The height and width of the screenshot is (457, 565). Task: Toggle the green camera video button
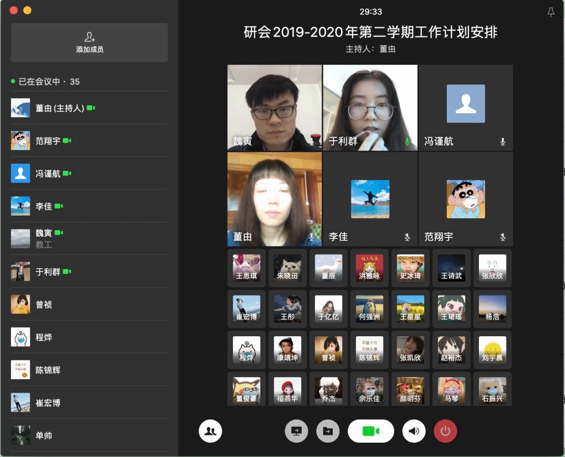(371, 431)
